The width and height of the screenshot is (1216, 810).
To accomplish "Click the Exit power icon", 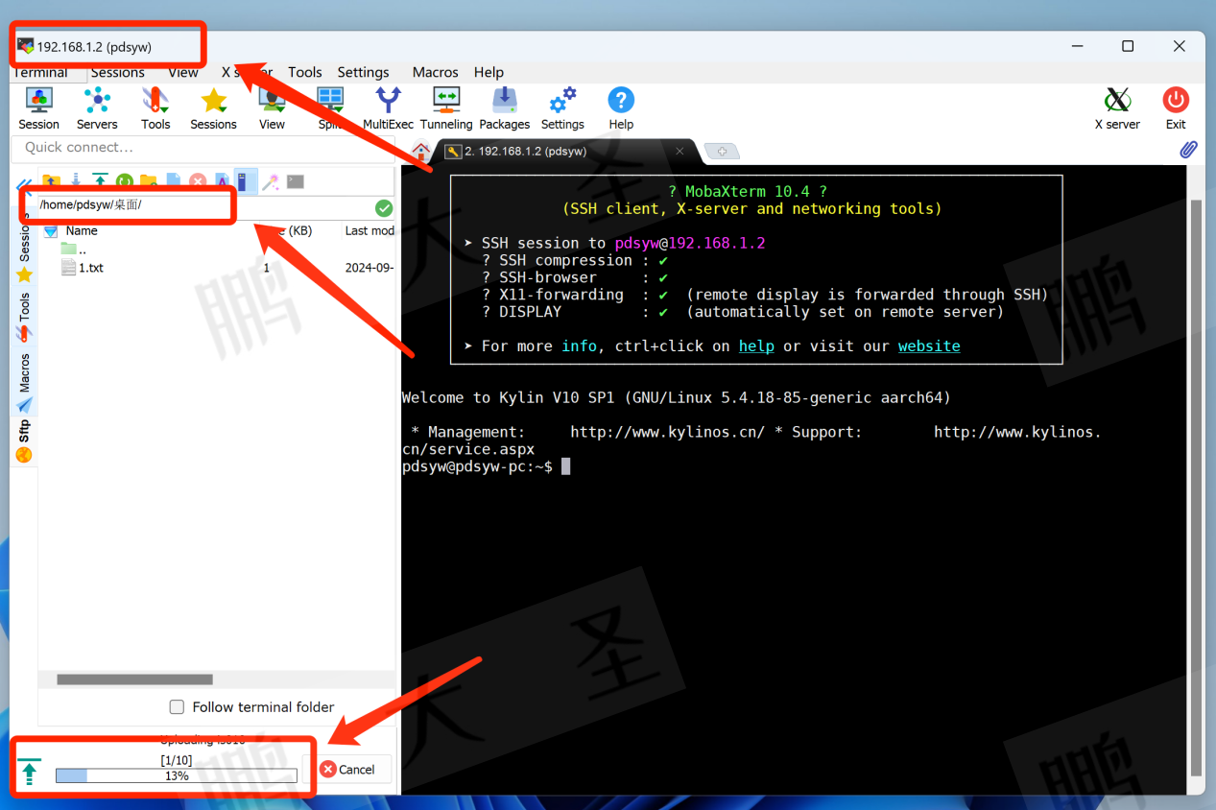I will point(1176,107).
